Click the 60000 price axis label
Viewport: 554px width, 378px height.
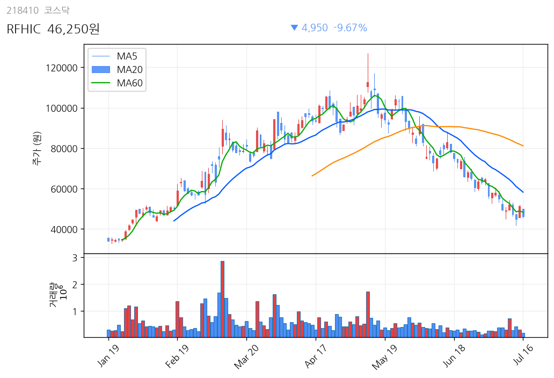64,189
